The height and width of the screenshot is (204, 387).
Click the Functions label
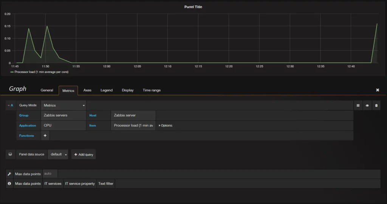pos(26,135)
